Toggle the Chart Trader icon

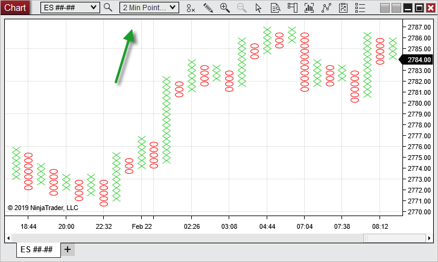292,7
